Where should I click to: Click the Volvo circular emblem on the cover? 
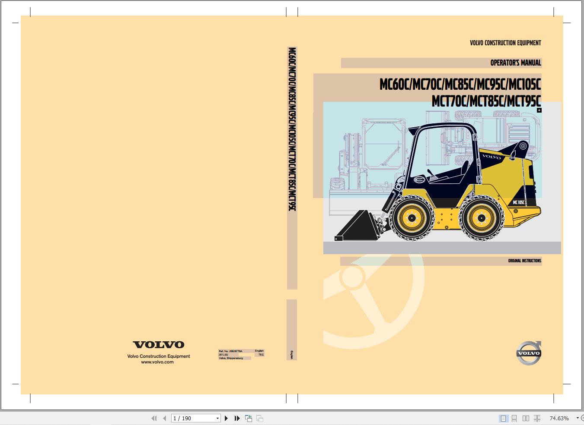pyautogui.click(x=530, y=353)
